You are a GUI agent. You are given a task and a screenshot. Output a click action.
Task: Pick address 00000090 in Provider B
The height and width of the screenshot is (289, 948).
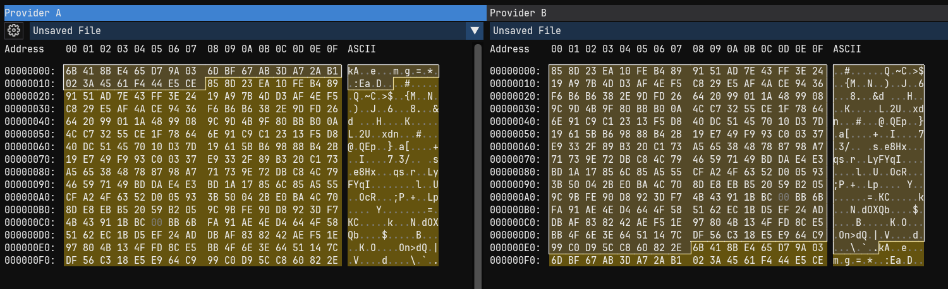pos(515,184)
